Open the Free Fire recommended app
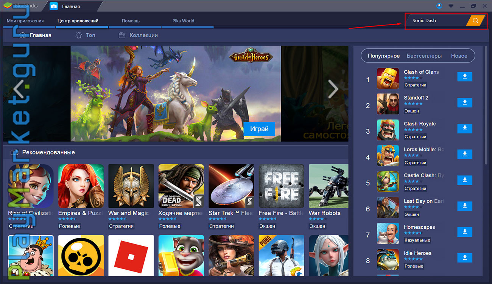 click(x=281, y=186)
